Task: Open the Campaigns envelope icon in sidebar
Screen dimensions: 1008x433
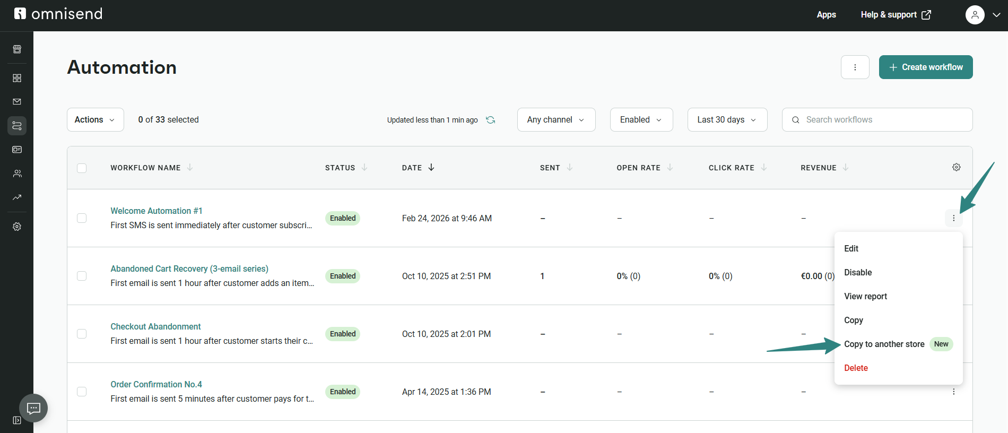Action: point(17,102)
